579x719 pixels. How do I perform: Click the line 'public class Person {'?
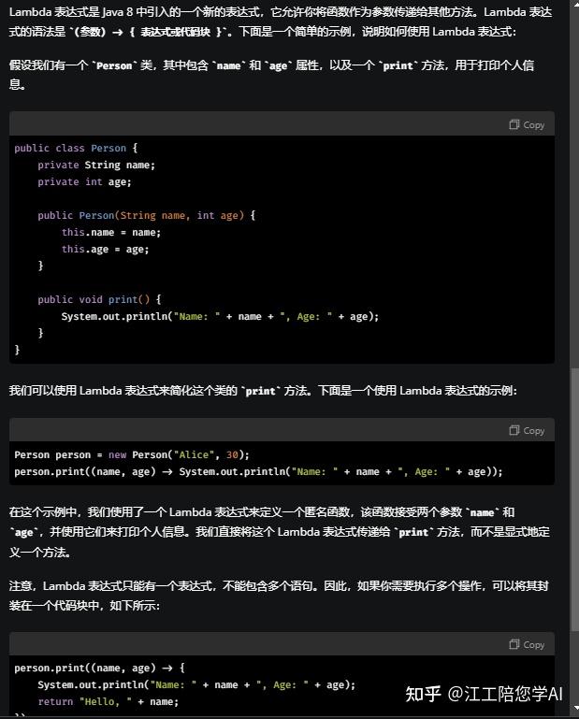pos(76,148)
